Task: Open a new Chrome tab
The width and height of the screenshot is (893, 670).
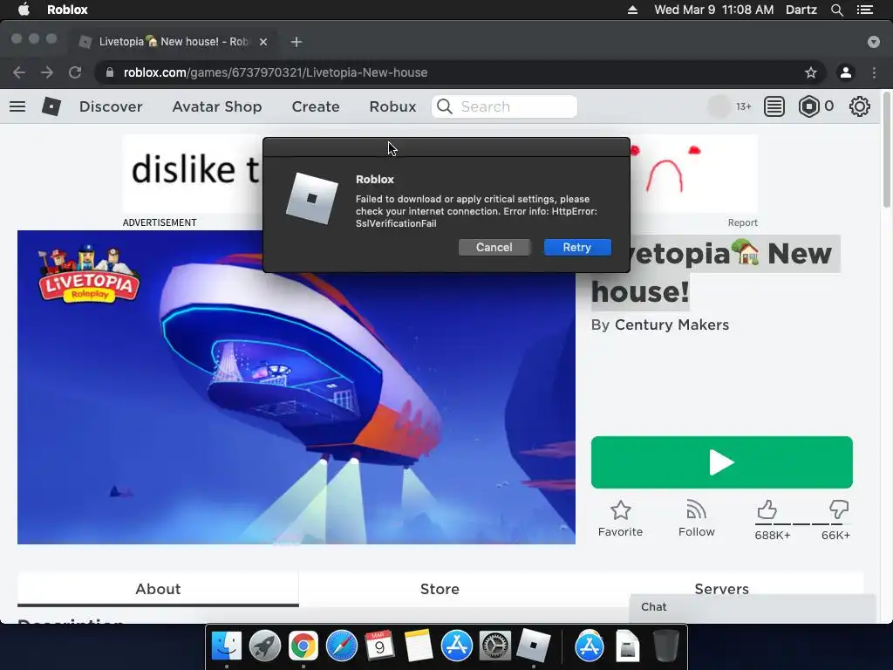Action: [297, 42]
